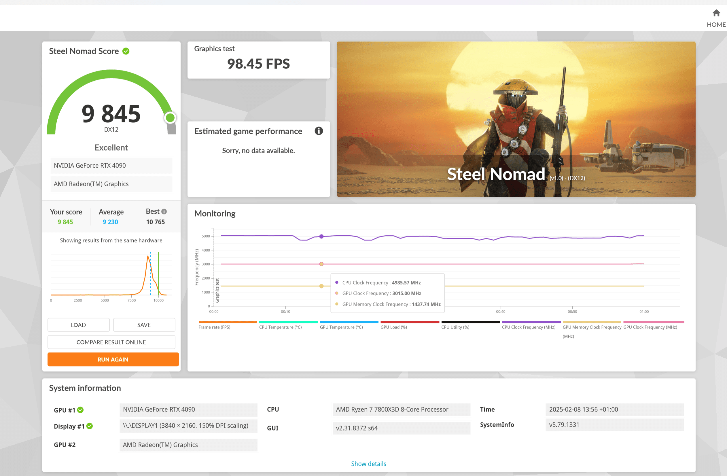Screen dimensions: 727x476
Task: Toggle the GPU Load (%) legend series
Action: (393, 327)
